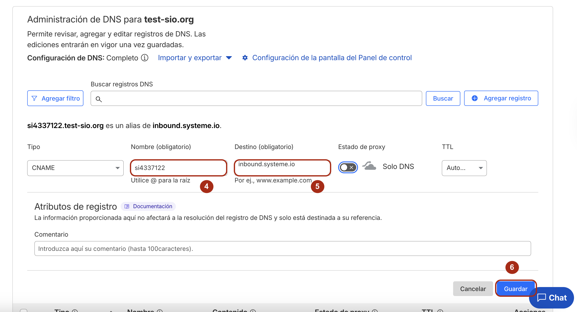Click the Destino field with inbound.systeme.io
Viewport: 577px width, 312px height.
282,168
